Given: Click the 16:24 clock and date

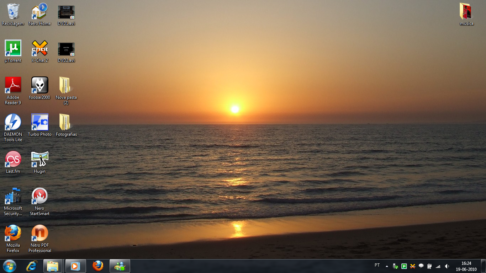Looking at the screenshot, I should click(466, 266).
